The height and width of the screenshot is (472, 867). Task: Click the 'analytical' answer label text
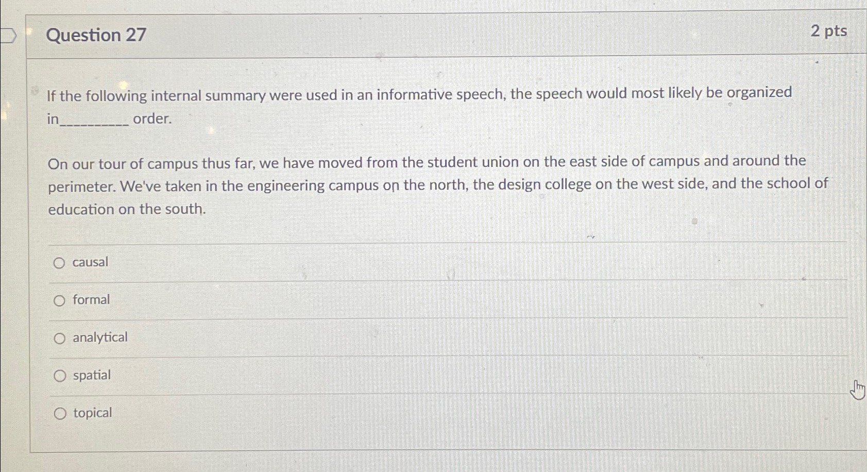(x=99, y=337)
